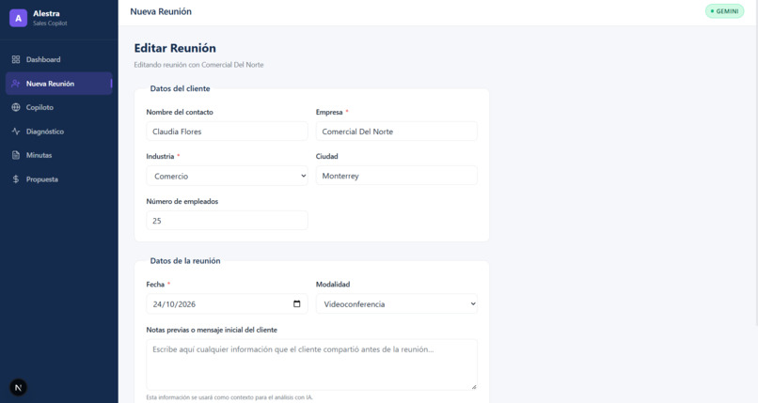758x403 pixels.
Task: Click the 'Datos del cliente' section title
Action: point(180,89)
